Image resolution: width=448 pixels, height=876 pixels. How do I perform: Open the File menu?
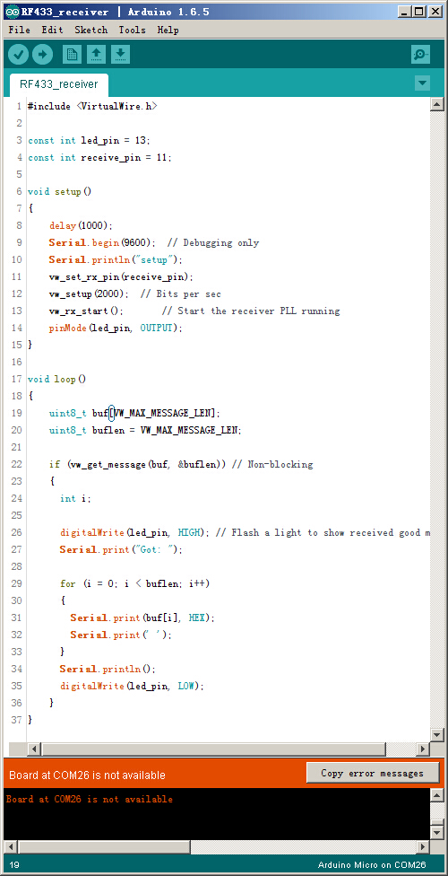point(20,31)
